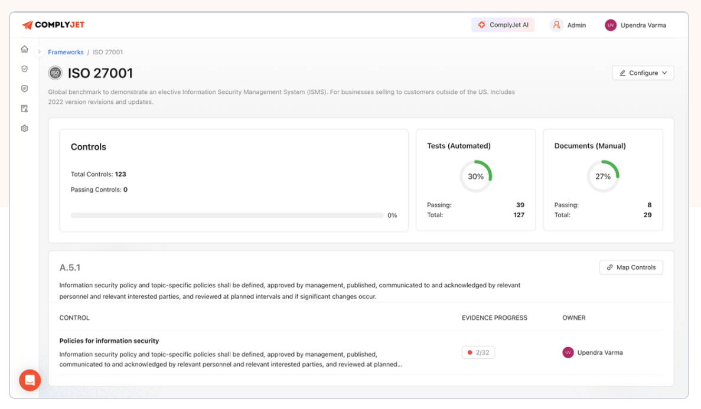Select the Policies for information security control
Screen dimensions: 701x409
click(x=109, y=341)
